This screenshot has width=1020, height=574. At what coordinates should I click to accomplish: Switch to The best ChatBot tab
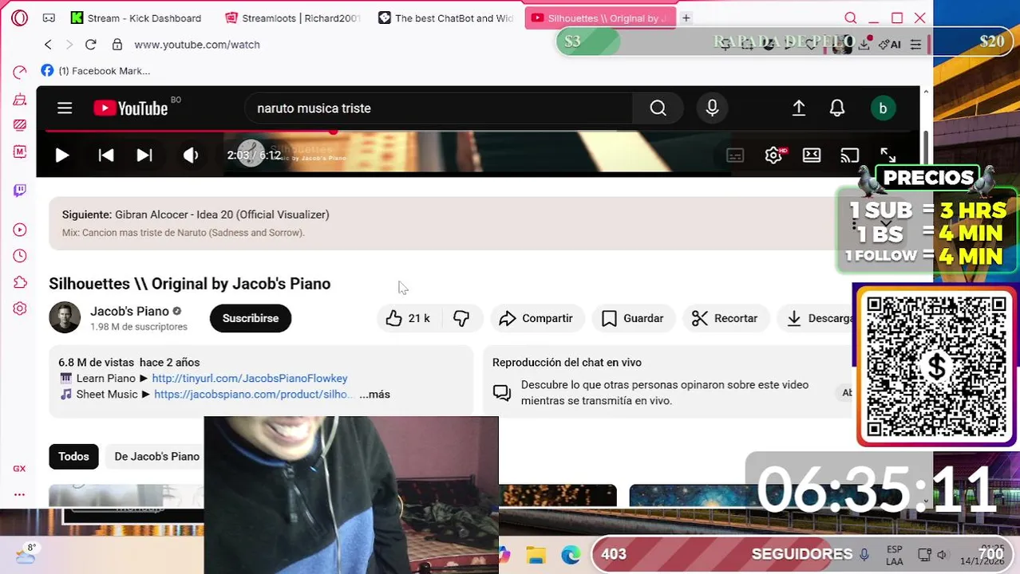point(445,18)
